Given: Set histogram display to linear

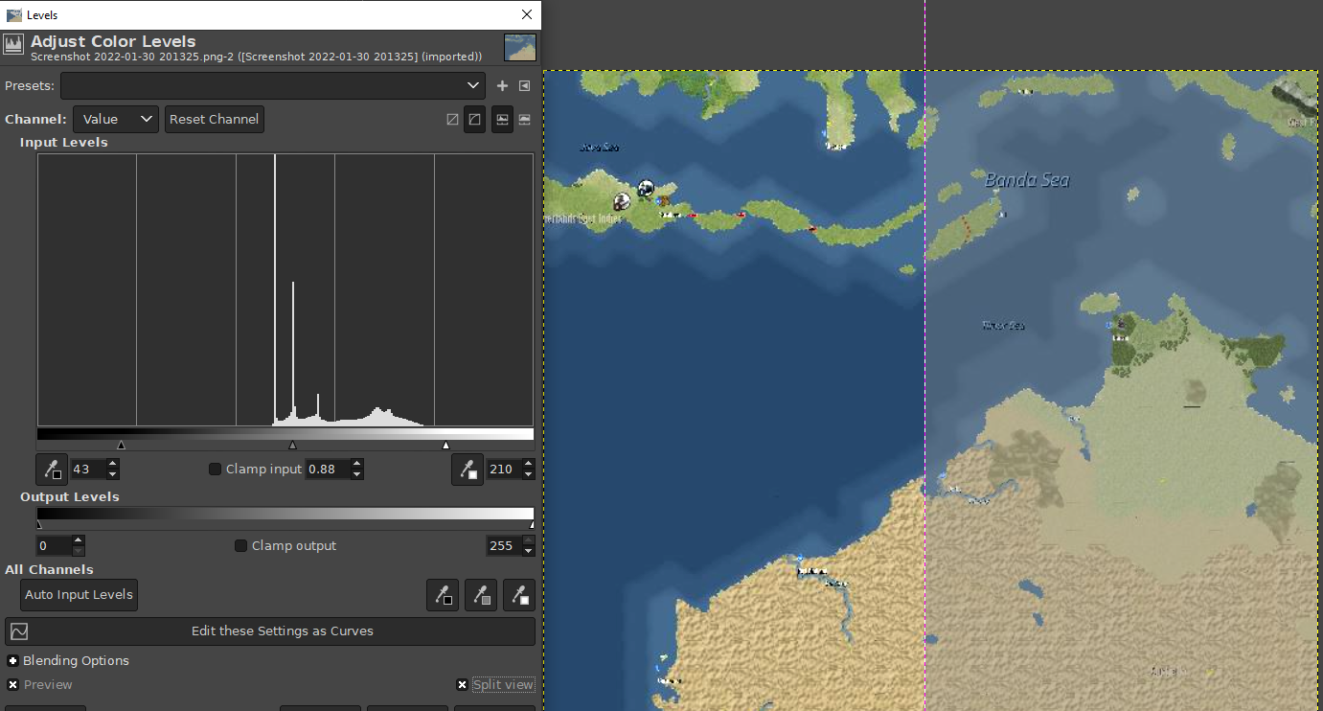Looking at the screenshot, I should pyautogui.click(x=502, y=120).
